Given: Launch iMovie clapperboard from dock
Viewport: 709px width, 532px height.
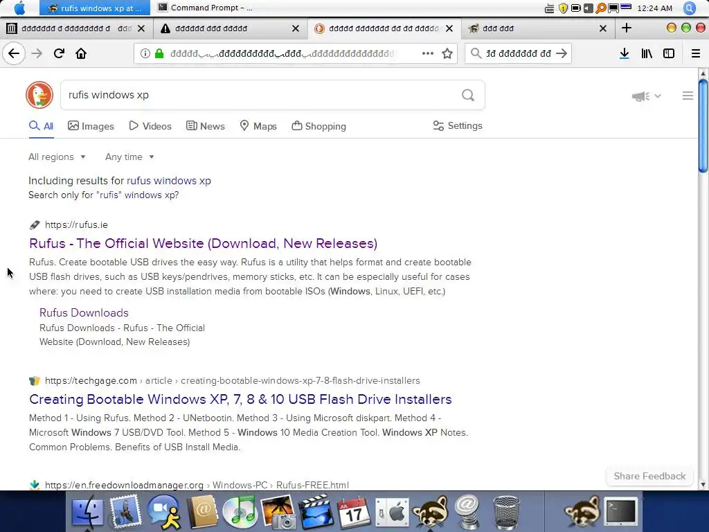Looking at the screenshot, I should tap(316, 512).
